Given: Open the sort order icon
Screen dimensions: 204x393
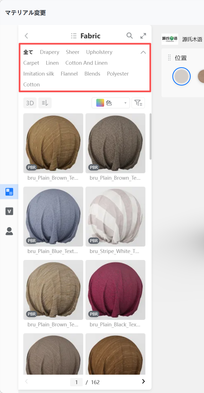Looking at the screenshot, I should point(45,103).
